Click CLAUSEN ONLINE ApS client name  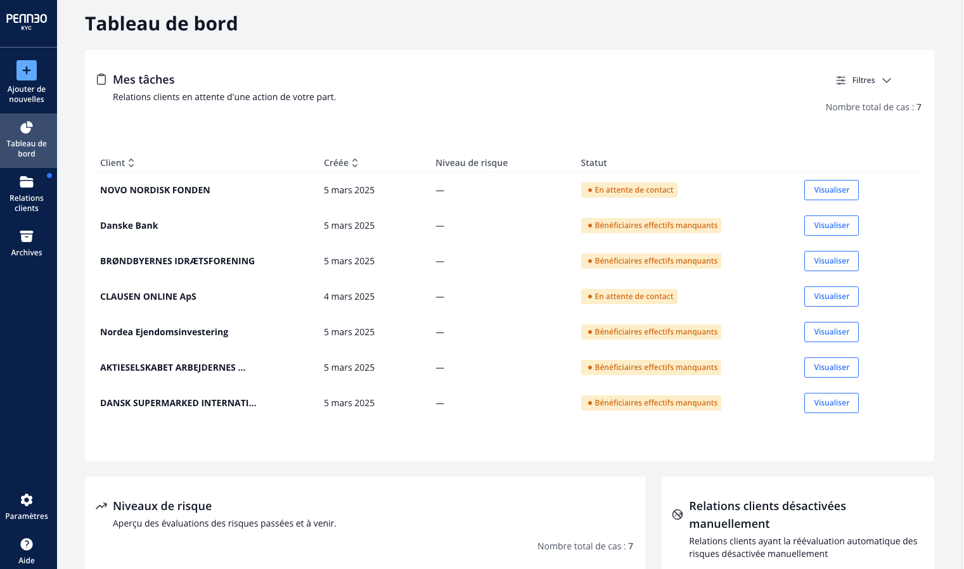pos(148,297)
